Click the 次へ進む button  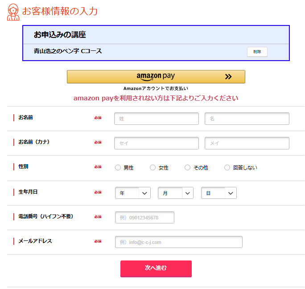click(x=156, y=268)
